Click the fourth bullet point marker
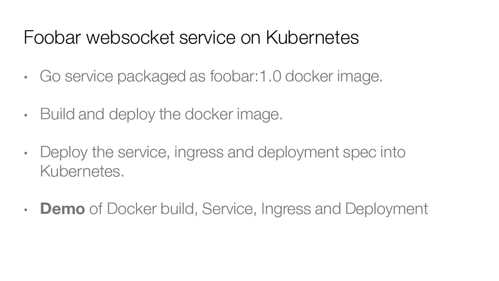This screenshot has height=281, width=499. [x=26, y=210]
